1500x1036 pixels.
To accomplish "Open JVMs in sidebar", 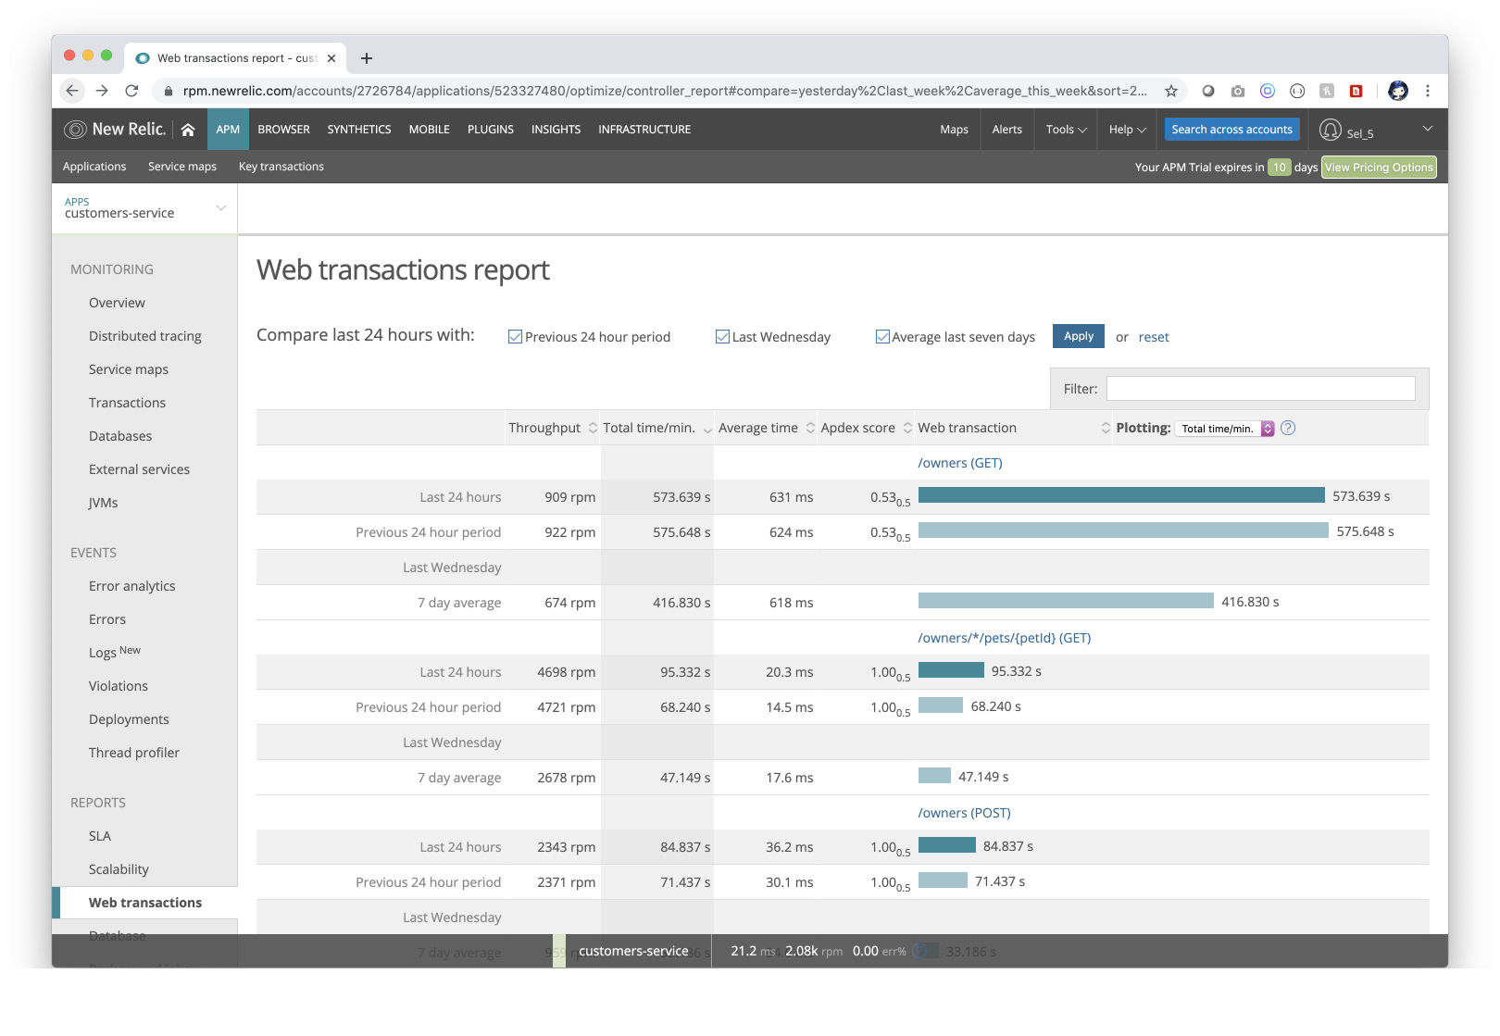I will pos(104,503).
